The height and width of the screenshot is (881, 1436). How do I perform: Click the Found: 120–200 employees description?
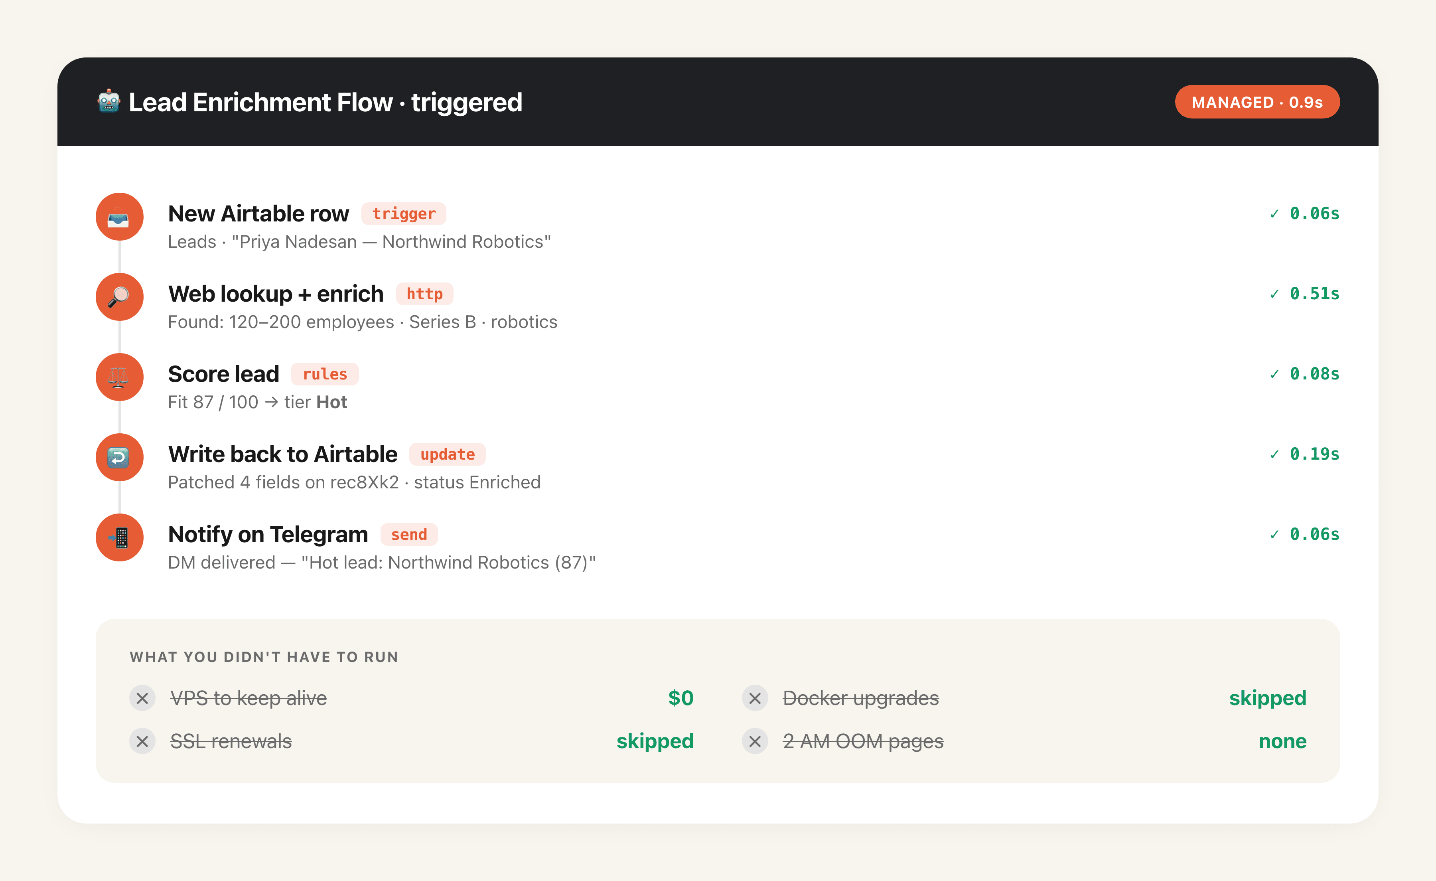point(363,322)
